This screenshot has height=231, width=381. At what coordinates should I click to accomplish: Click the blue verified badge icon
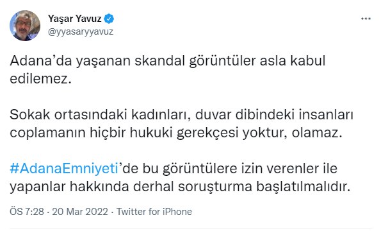(x=109, y=19)
